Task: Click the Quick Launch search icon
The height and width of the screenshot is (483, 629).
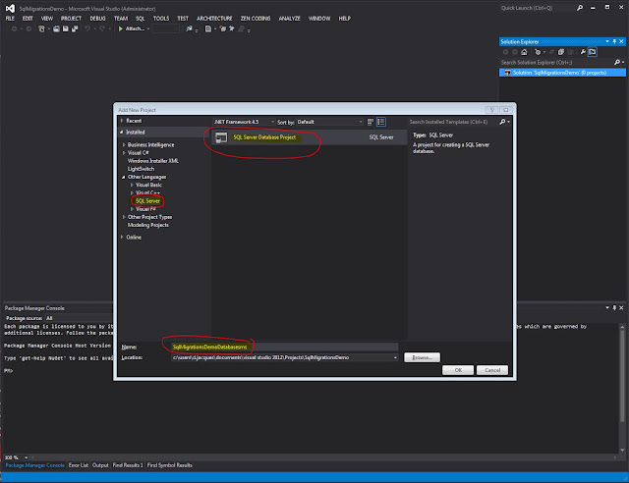Action: pyautogui.click(x=580, y=8)
